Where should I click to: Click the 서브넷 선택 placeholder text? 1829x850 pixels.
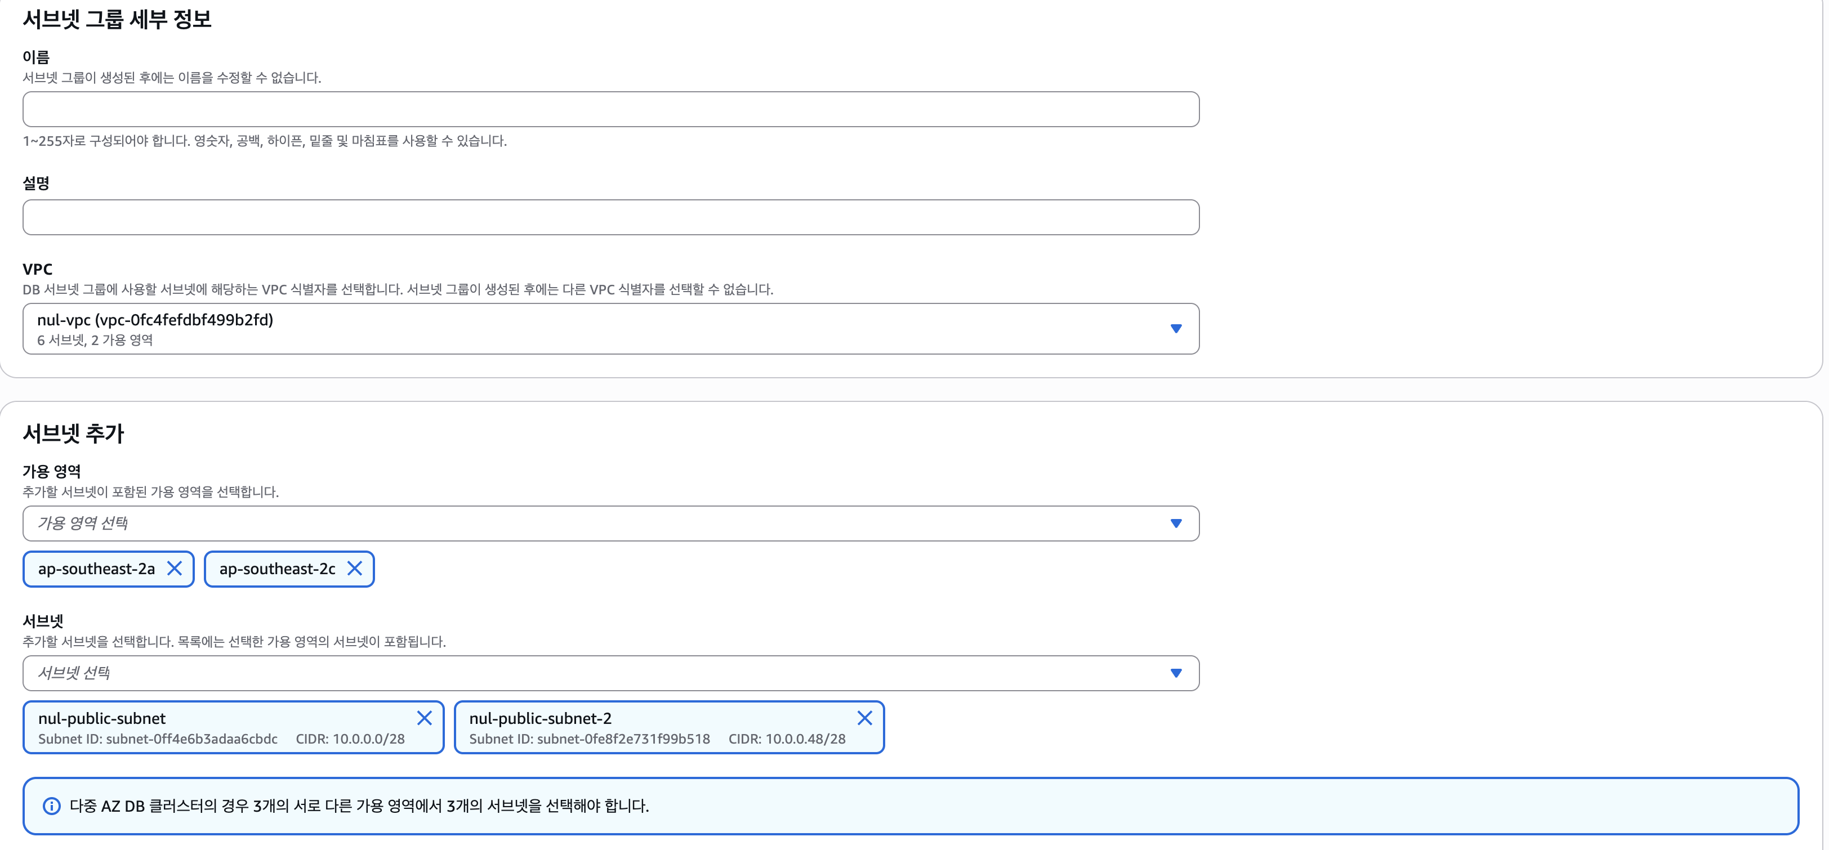[x=74, y=673]
